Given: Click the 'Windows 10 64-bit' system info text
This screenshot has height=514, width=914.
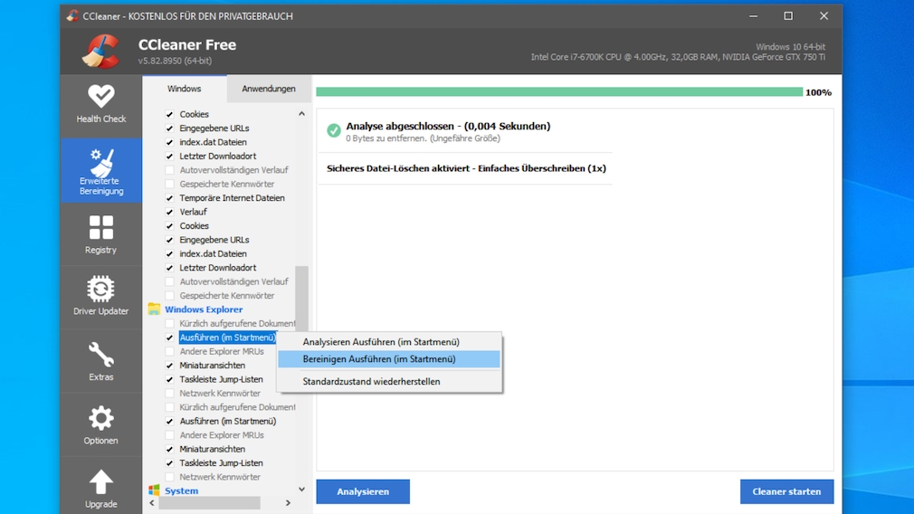Looking at the screenshot, I should coord(790,47).
